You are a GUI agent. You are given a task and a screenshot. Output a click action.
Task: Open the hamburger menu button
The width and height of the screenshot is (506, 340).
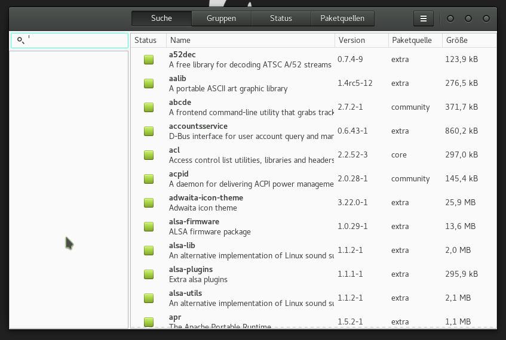coord(424,18)
